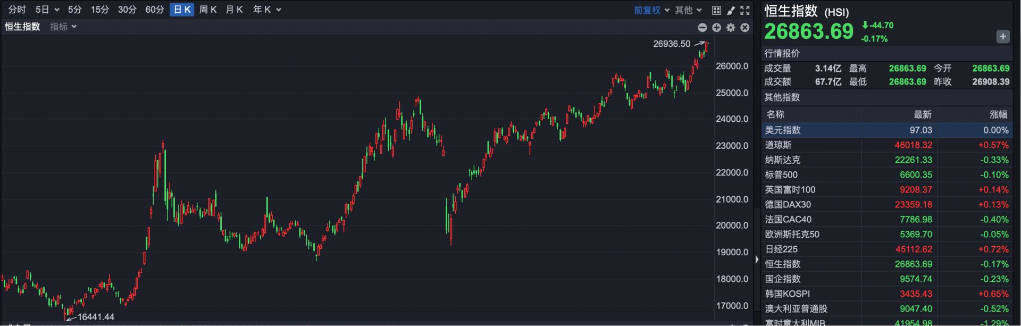Select the 日K daily chart tab
The height and width of the screenshot is (326, 1021).
pyautogui.click(x=182, y=10)
